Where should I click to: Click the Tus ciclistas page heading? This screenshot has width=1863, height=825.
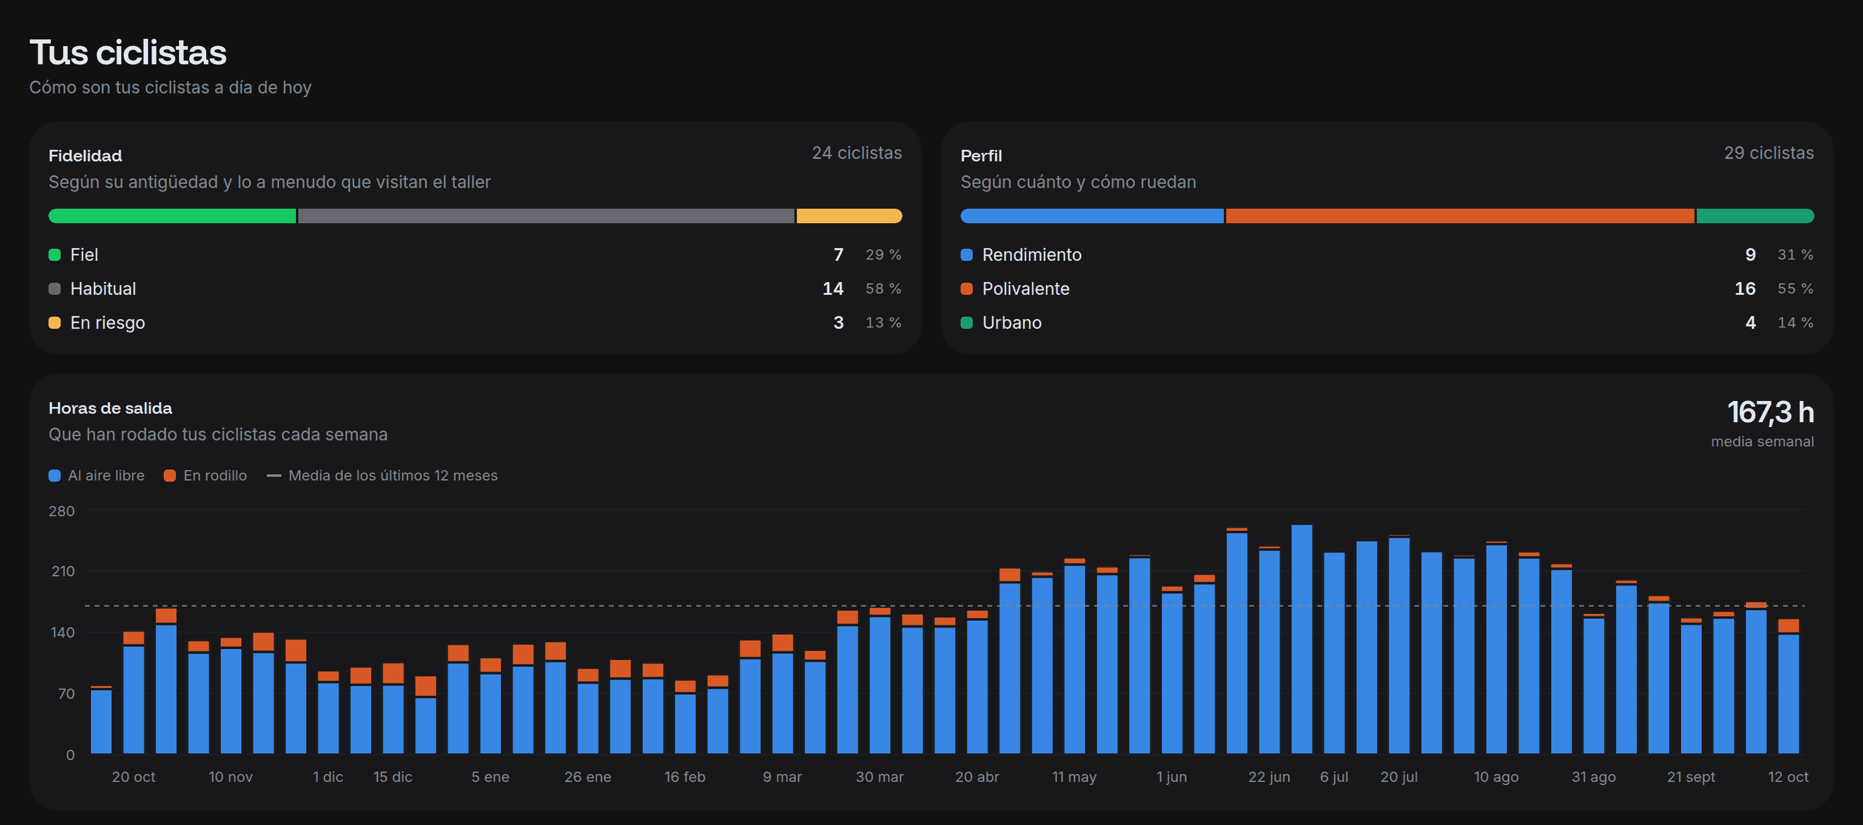pos(128,52)
